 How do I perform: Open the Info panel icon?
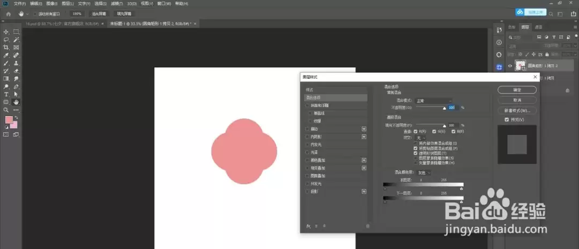499,42
